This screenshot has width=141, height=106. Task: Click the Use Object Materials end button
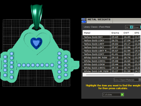(140, 80)
